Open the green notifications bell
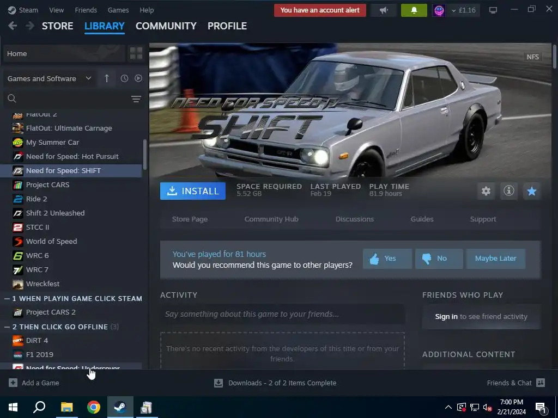 pyautogui.click(x=414, y=10)
